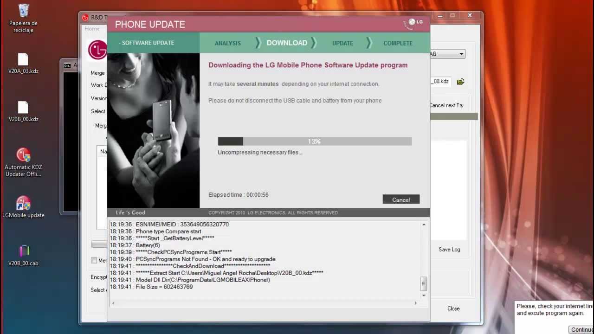594x334 pixels.
Task: Select the V20B_00.kdz desktop file
Action: pos(23,111)
